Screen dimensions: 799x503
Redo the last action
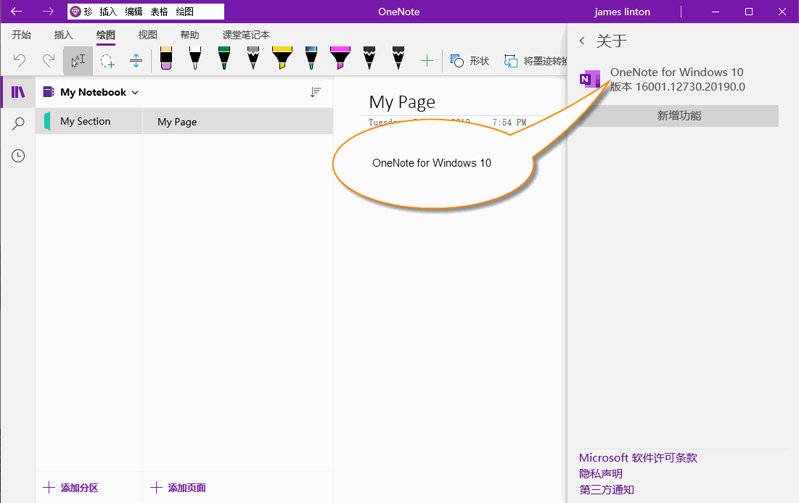point(49,61)
